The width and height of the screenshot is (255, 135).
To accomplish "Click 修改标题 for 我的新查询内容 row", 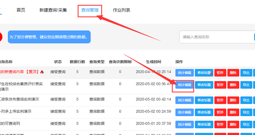I will pos(204,73).
